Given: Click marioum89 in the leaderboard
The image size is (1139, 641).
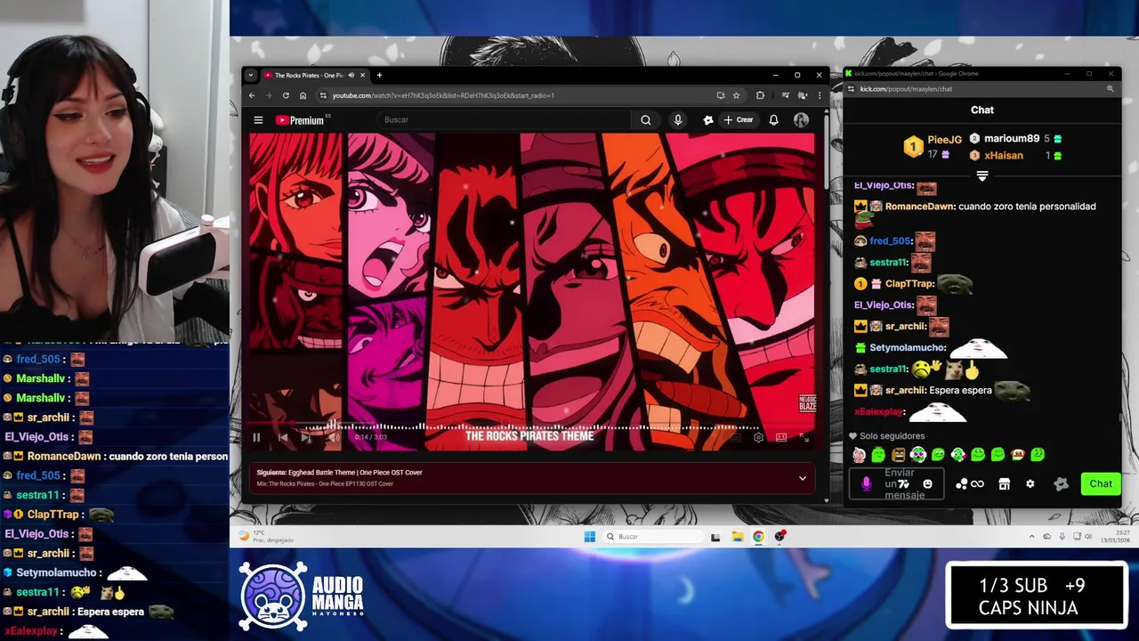Looking at the screenshot, I should [1012, 139].
